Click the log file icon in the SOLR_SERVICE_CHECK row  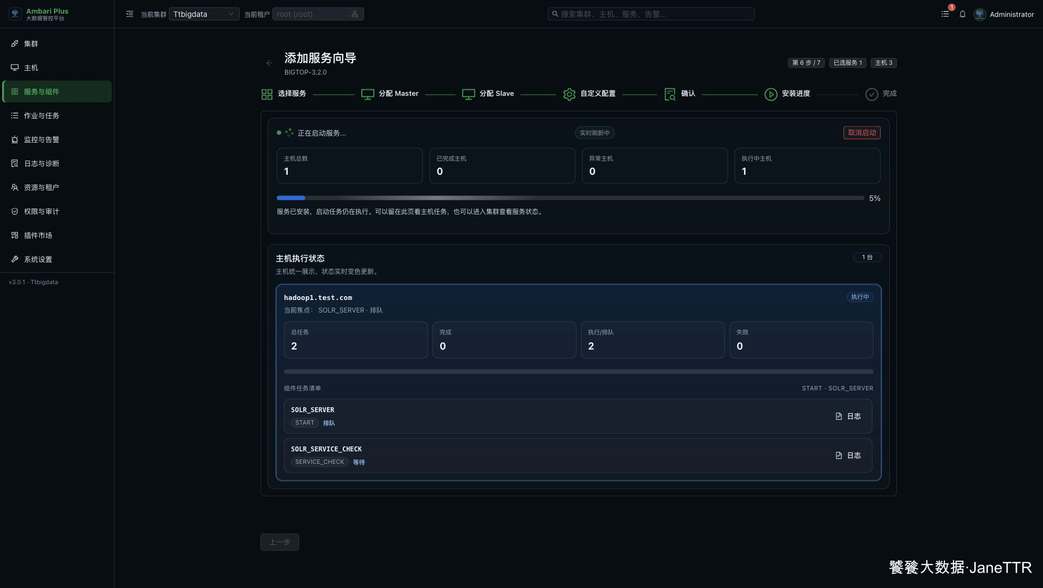pos(839,456)
